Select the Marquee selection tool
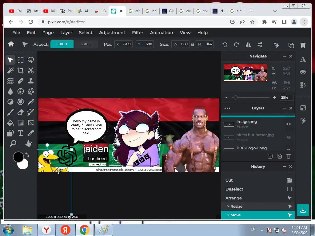The image size is (315, 236). pos(21,60)
